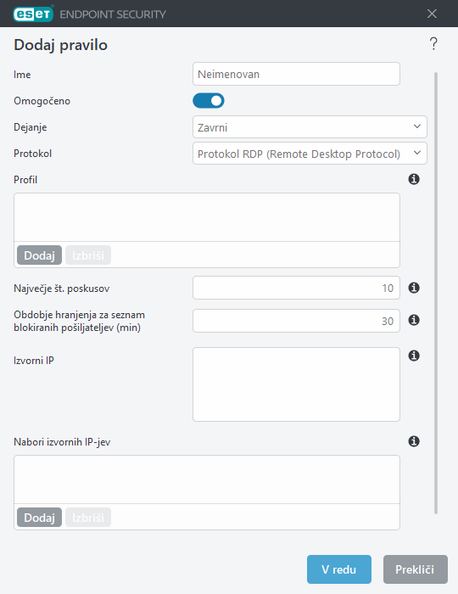This screenshot has width=458, height=594.
Task: Click Izbriši under the Profil list
Action: [88, 255]
